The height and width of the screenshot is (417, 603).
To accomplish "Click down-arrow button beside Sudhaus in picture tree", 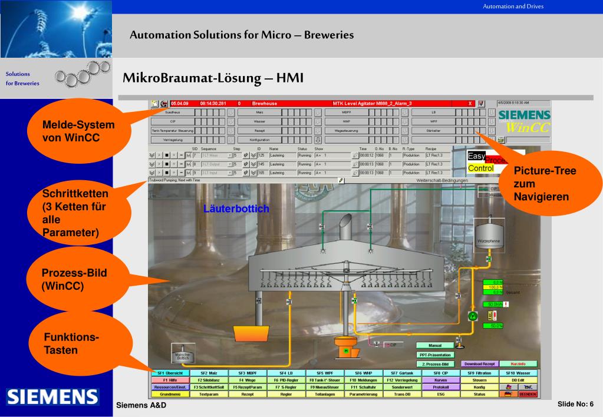I will 230,112.
